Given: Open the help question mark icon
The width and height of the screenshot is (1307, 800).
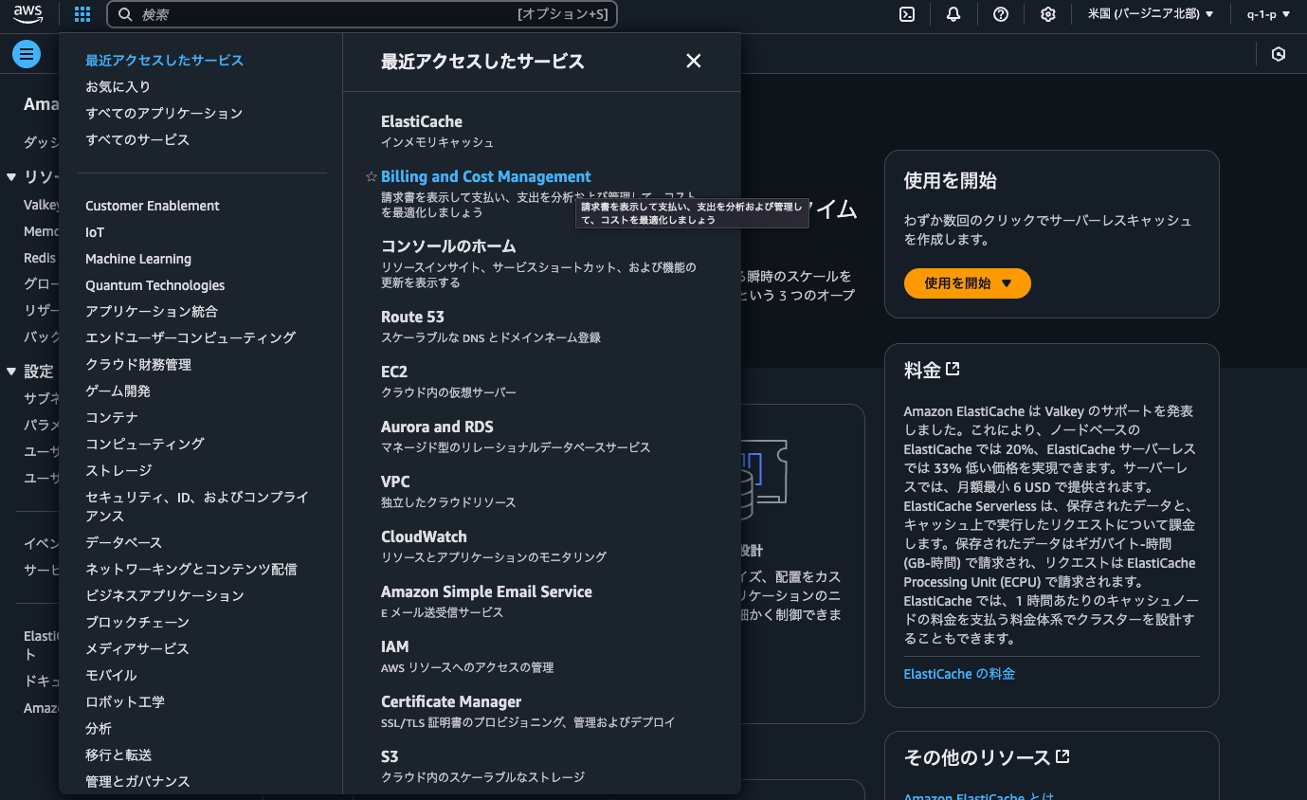Looking at the screenshot, I should (x=1001, y=14).
